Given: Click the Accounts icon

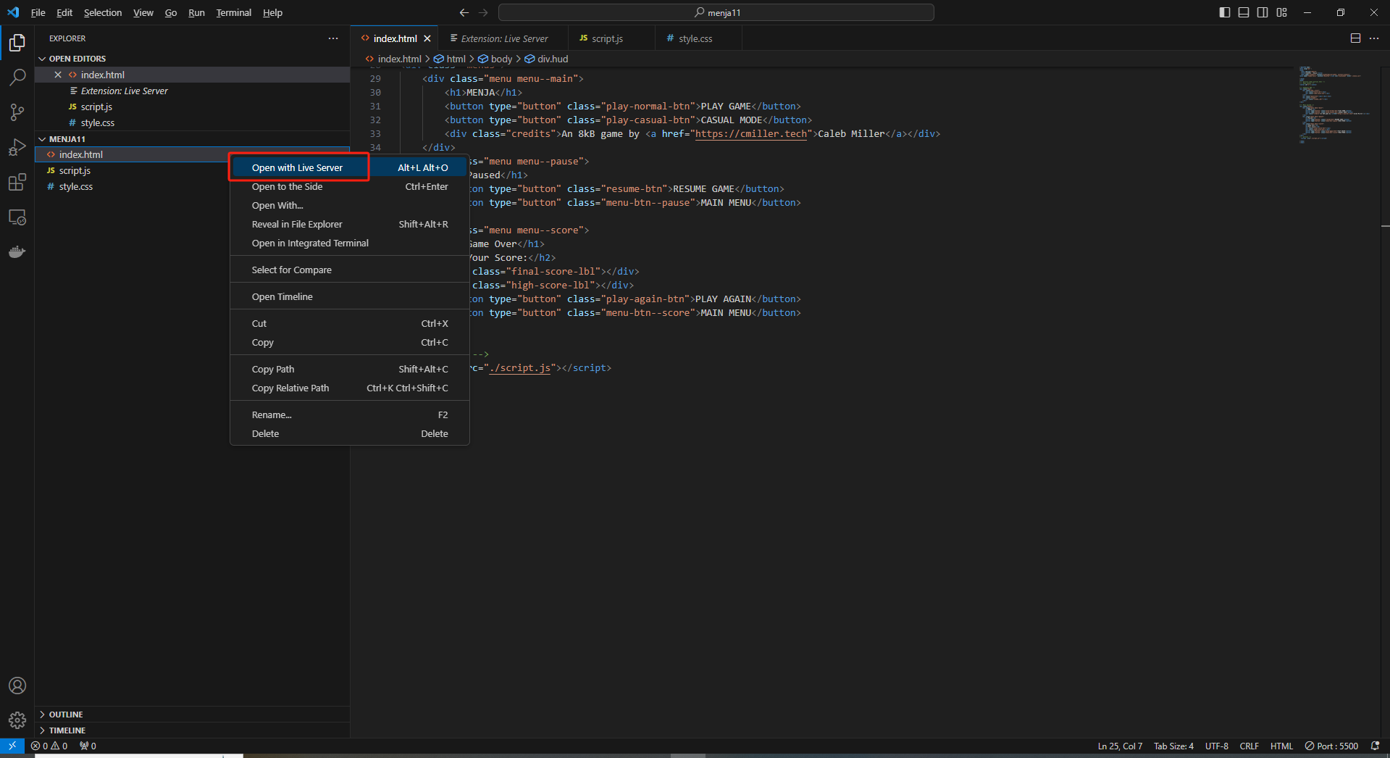Looking at the screenshot, I should point(17,686).
